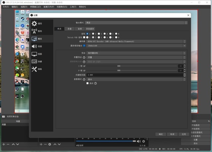Image resolution: width=212 pixels, height=152 pixels.
Task: Open the 热键 (Hotkeys) keyboard icon section
Action: click(x=34, y=61)
